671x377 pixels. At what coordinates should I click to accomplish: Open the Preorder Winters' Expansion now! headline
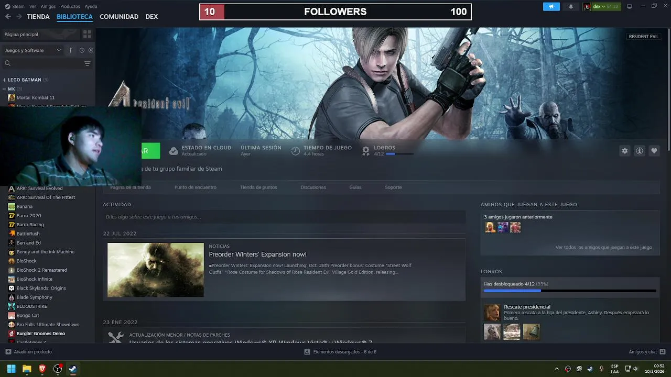(258, 254)
